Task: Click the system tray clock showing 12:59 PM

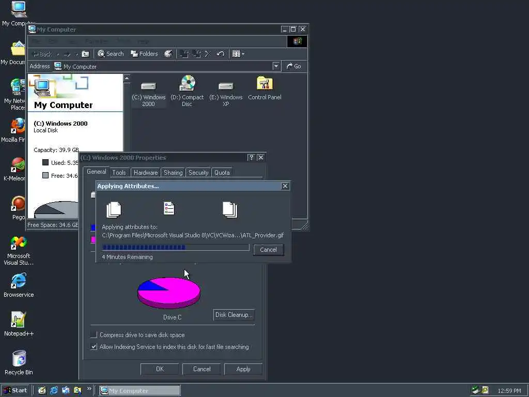Action: [x=509, y=391]
